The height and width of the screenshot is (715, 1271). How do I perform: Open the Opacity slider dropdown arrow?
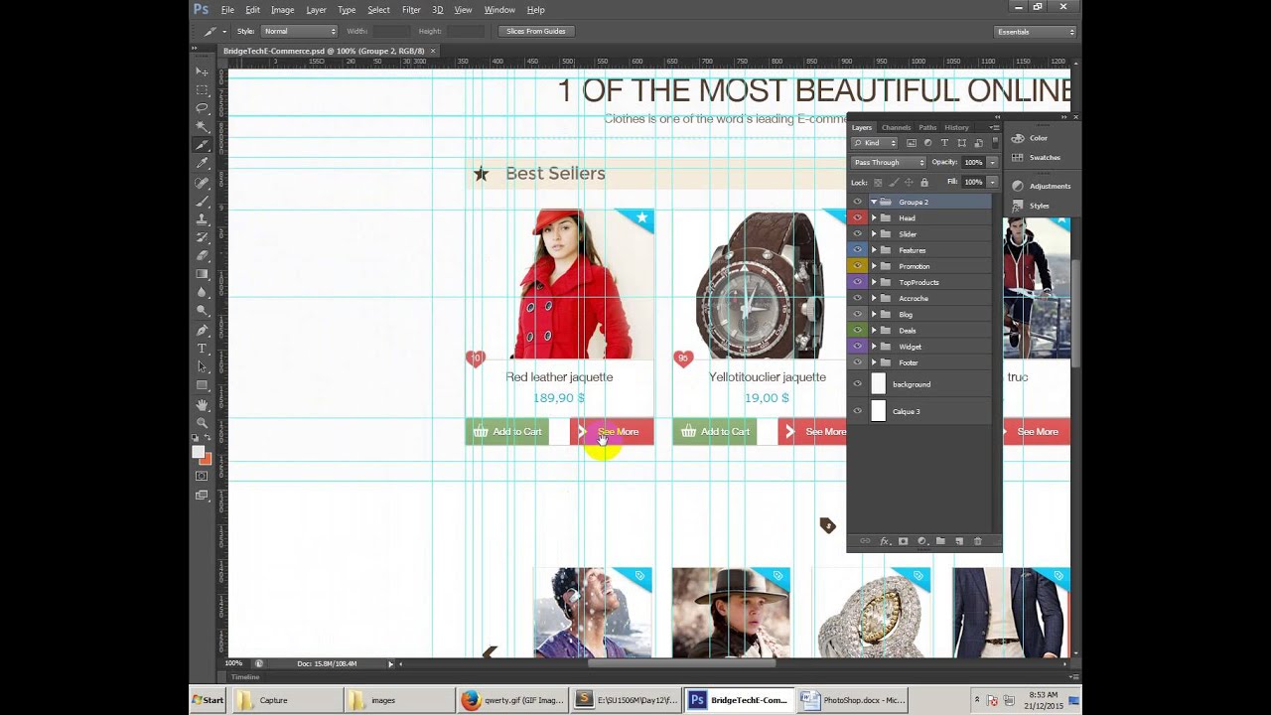(992, 162)
